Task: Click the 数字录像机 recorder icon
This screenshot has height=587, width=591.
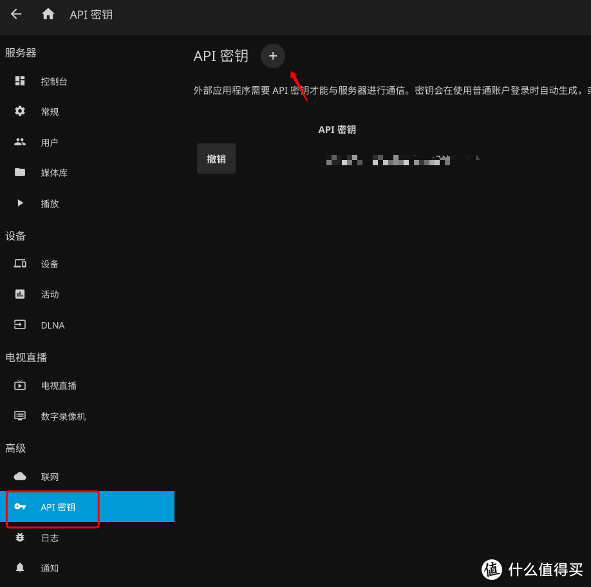Action: pos(20,415)
